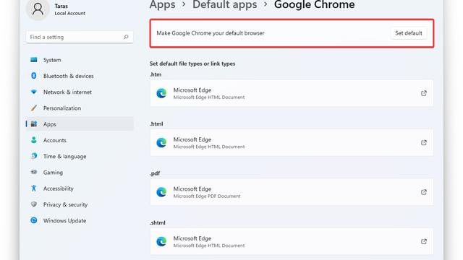Click the Gaming controller icon
The width and height of the screenshot is (463, 260).
(34, 172)
